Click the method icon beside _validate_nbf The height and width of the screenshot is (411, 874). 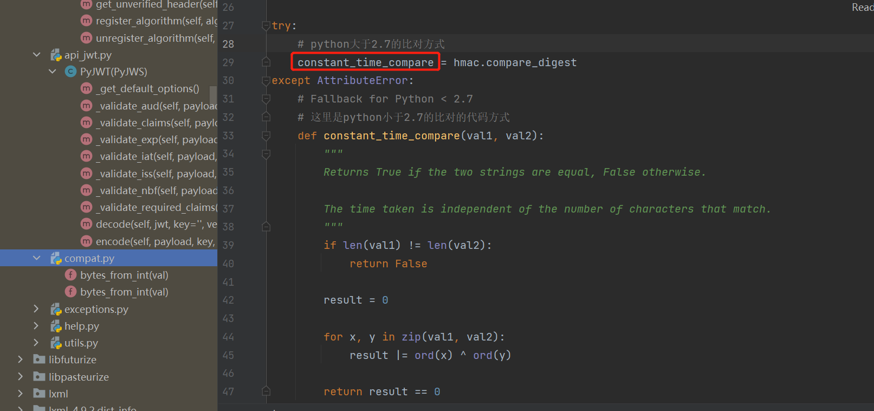coord(86,190)
